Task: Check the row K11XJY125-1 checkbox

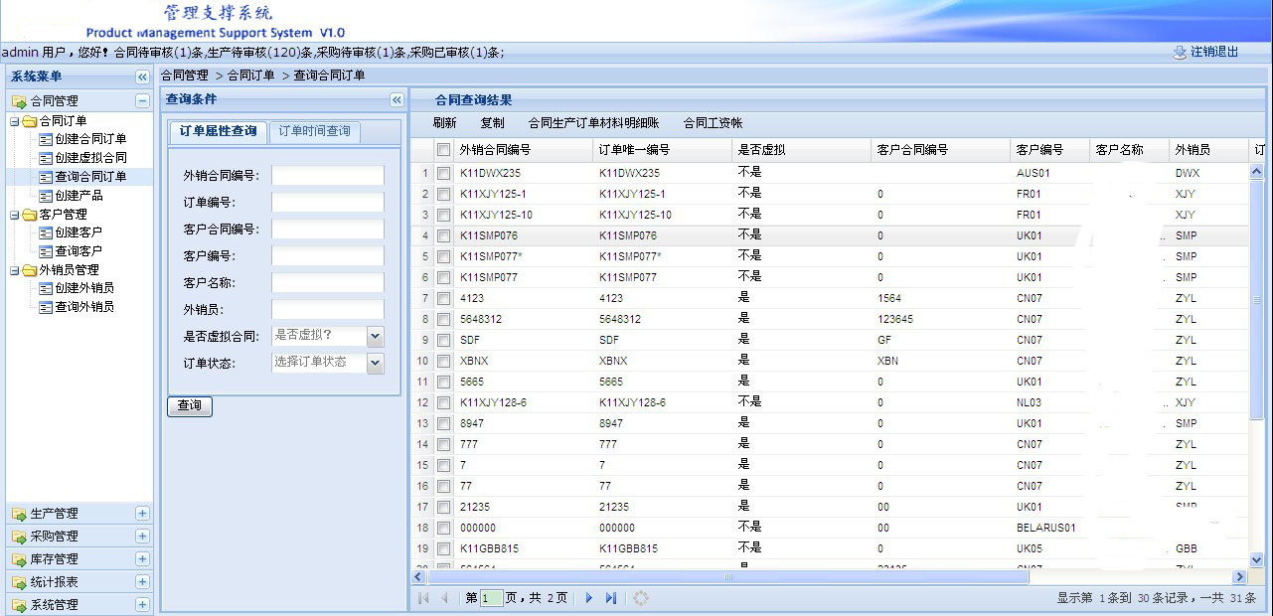Action: pyautogui.click(x=443, y=194)
